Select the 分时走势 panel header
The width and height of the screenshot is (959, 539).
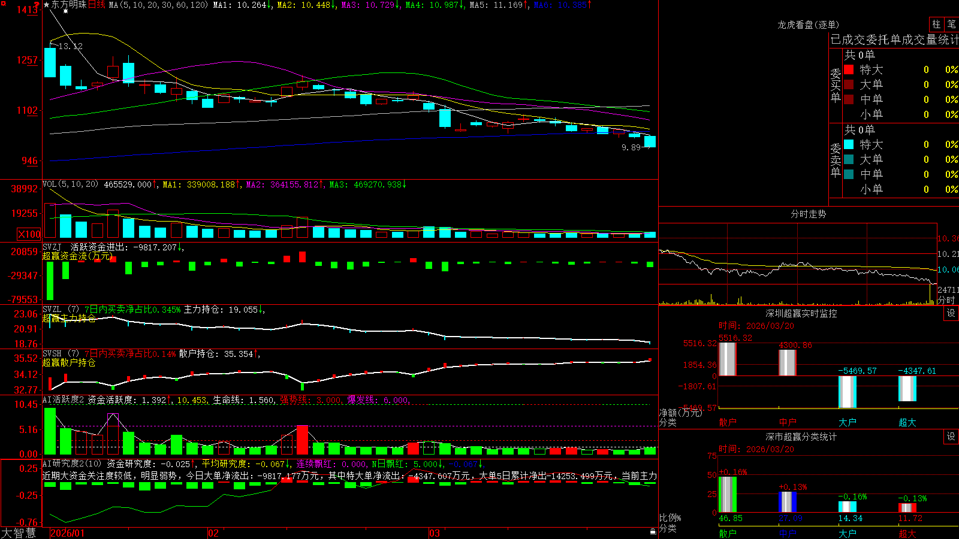click(x=808, y=214)
